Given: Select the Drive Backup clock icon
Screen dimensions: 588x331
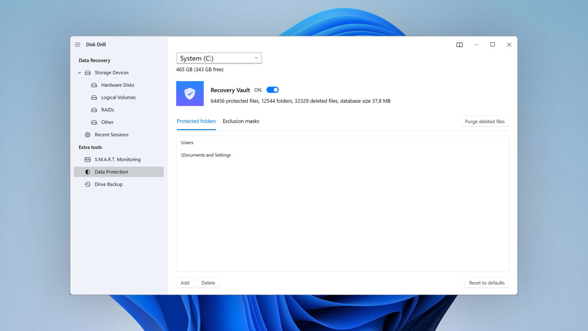Looking at the screenshot, I should point(87,184).
